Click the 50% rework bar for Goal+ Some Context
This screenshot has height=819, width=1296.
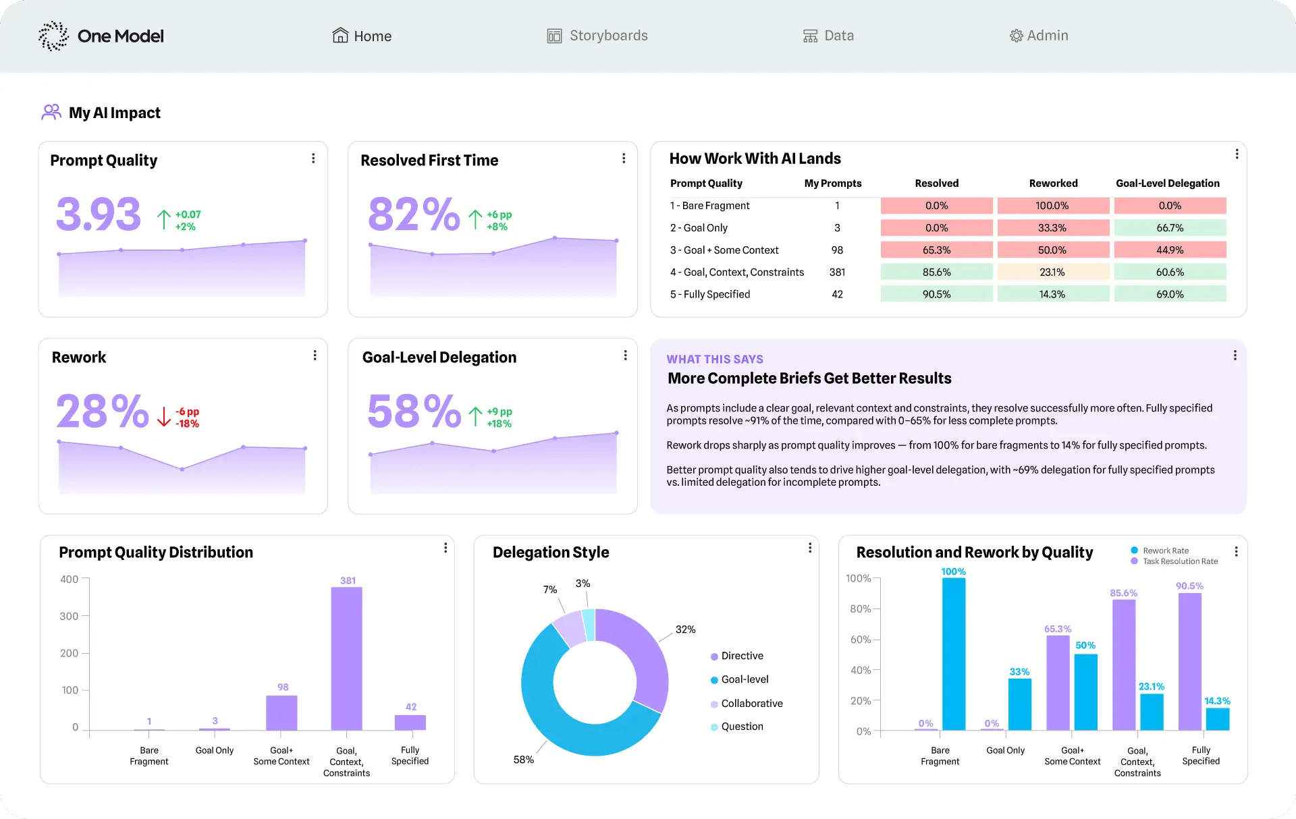click(x=1085, y=691)
